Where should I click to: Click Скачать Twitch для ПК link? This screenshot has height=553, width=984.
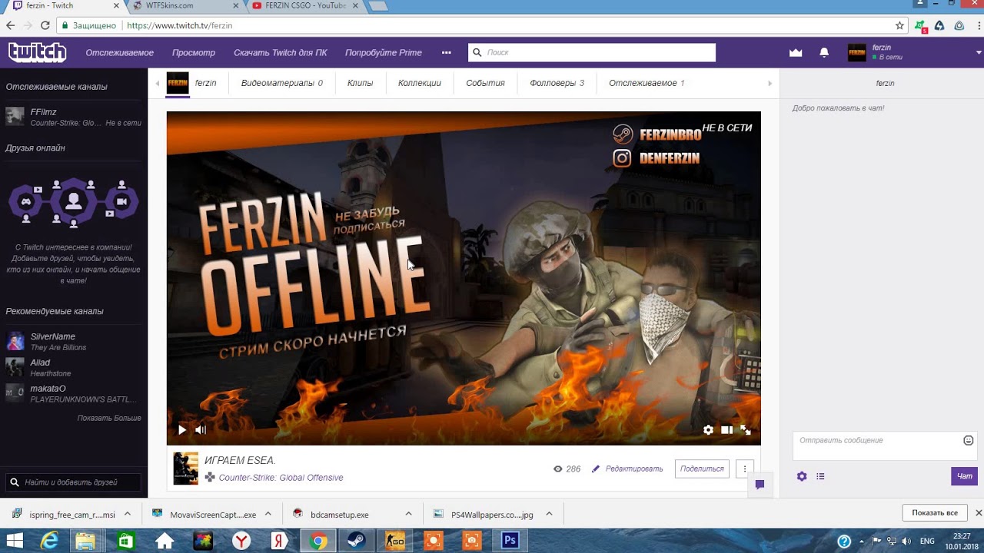pyautogui.click(x=281, y=53)
